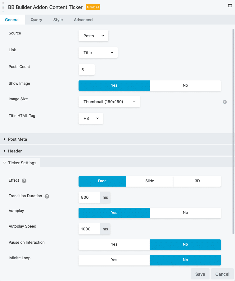This screenshot has width=235, height=281.
Task: Click the Posts Count input field
Action: pyautogui.click(x=87, y=70)
